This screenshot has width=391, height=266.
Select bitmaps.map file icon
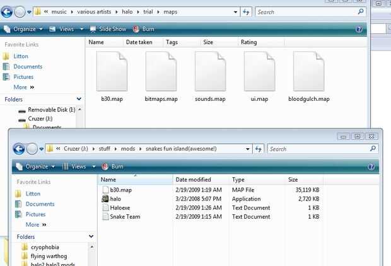[x=161, y=72]
